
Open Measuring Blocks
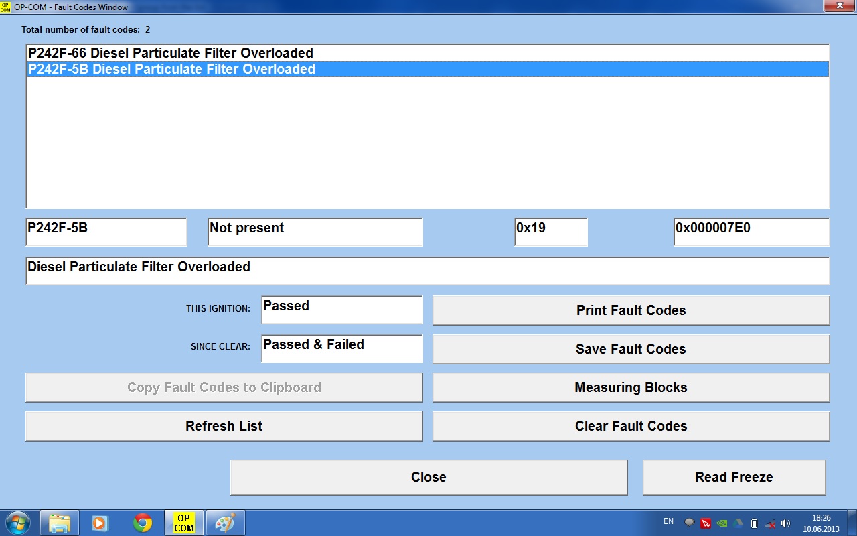(631, 387)
